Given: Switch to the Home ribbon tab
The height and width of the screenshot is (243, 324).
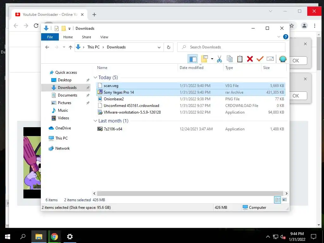Looking at the screenshot, I should (x=68, y=37).
